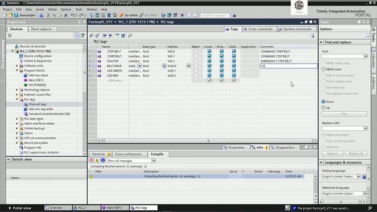Click the Import tags icon in the tags toolbar
Screen dimensions: 377x212
[110, 35]
